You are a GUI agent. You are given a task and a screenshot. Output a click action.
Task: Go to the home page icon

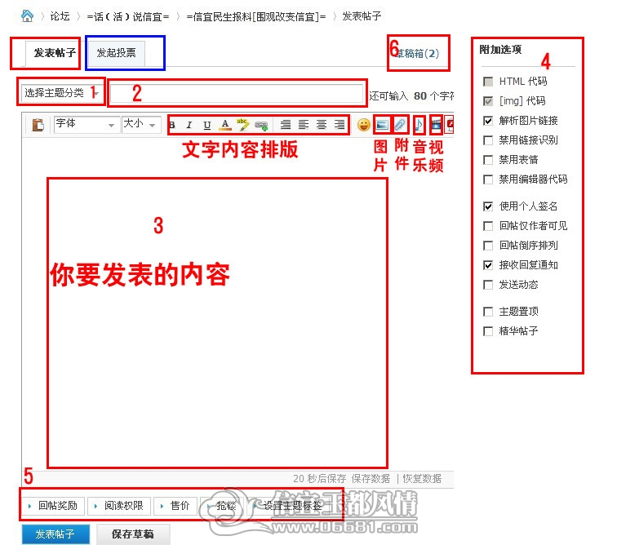[x=27, y=16]
